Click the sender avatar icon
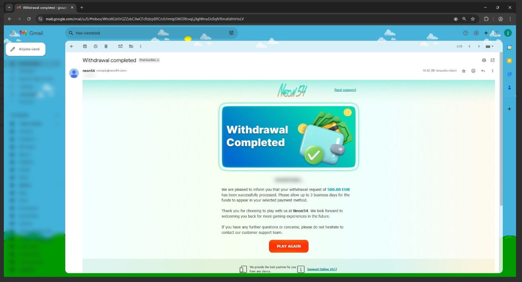 pyautogui.click(x=74, y=73)
